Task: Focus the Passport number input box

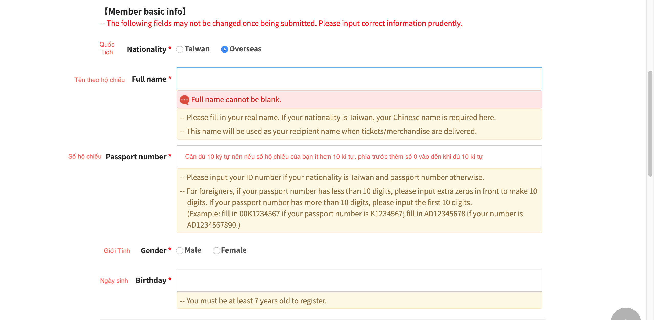Action: [359, 157]
